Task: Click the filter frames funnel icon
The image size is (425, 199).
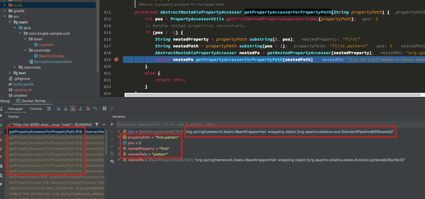Action: pos(97,124)
